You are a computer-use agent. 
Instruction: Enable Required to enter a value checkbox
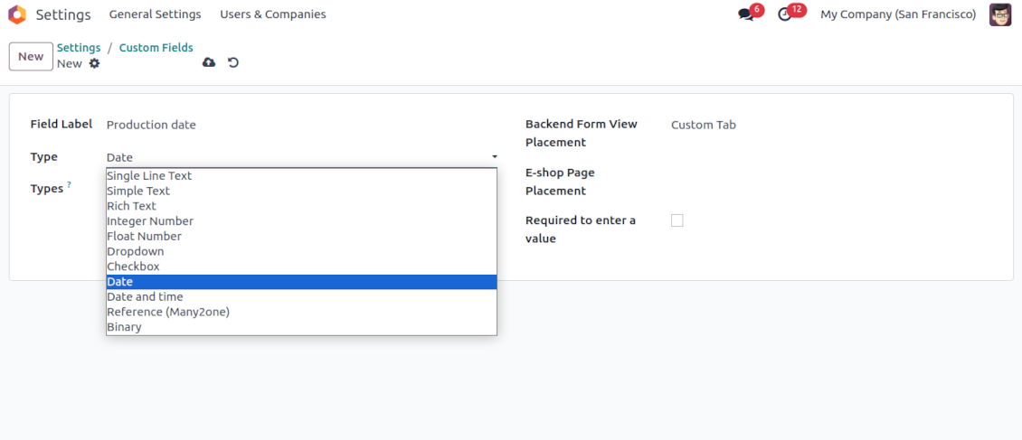coord(677,220)
